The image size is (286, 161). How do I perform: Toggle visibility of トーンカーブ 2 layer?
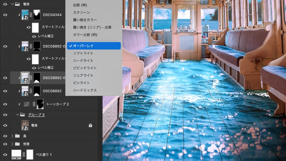coord(5,104)
